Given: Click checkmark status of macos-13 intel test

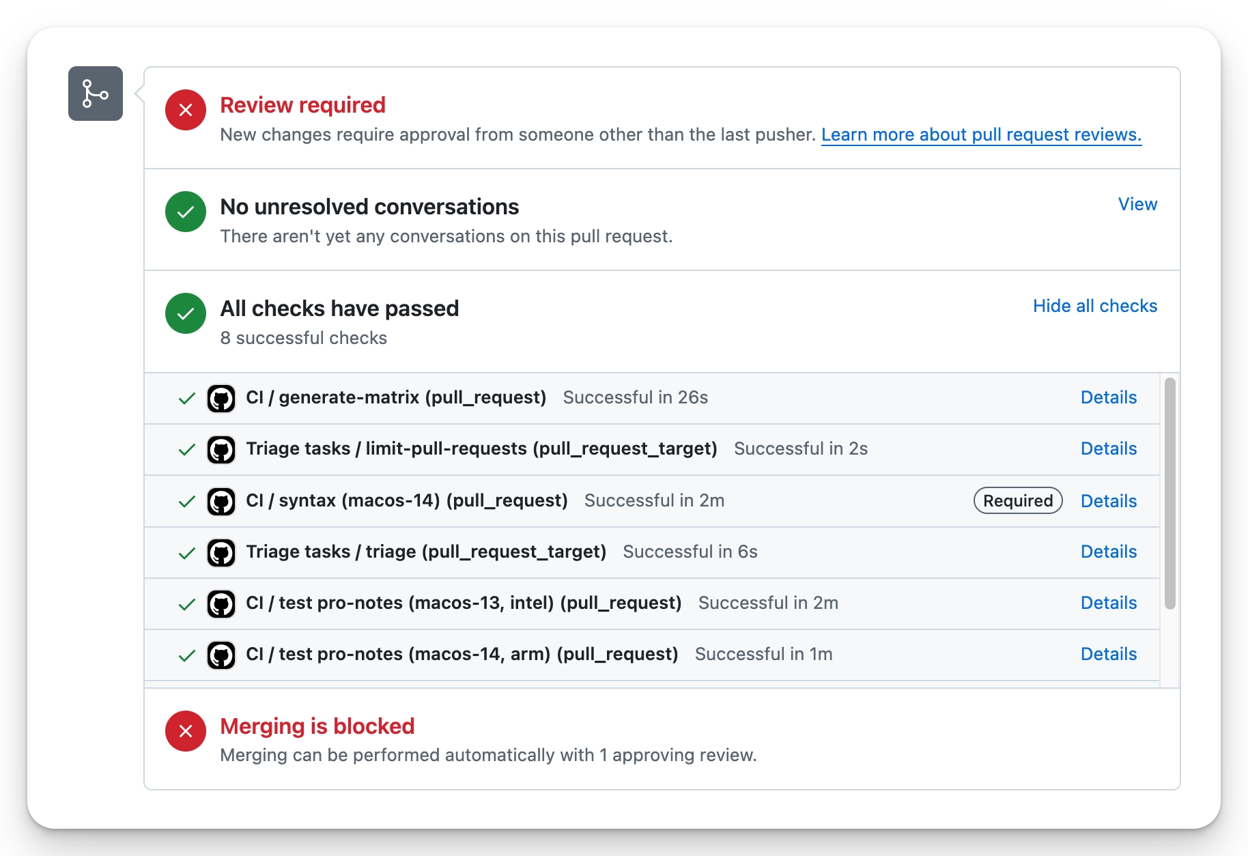Looking at the screenshot, I should click(x=186, y=604).
